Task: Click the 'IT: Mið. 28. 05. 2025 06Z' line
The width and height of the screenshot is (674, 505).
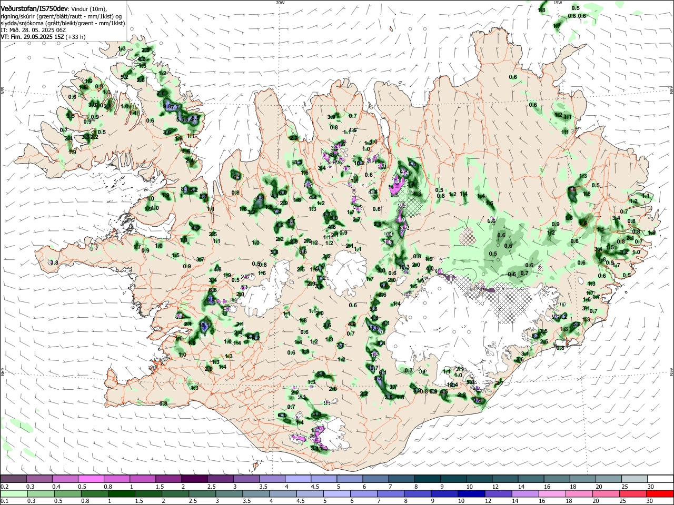Action: 33,30
